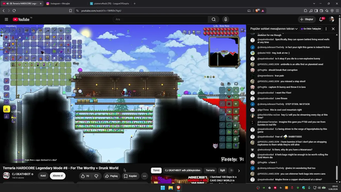Open the CJ DEATHBOT channel name link
Image resolution: width=341 pixels, height=192 pixels.
coord(21,174)
